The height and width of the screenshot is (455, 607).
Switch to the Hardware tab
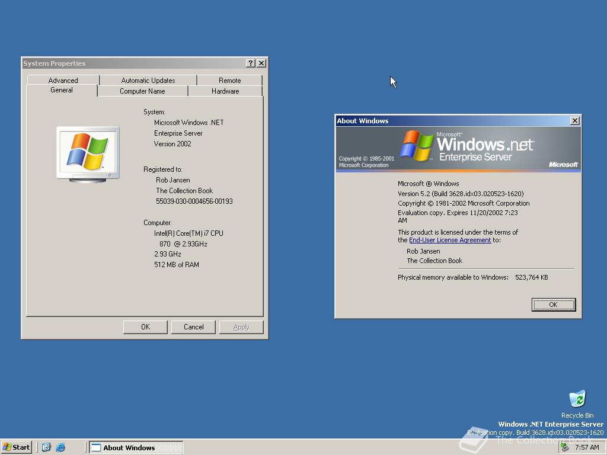pyautogui.click(x=225, y=91)
